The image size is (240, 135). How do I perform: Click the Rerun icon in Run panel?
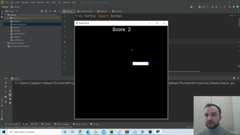(x=6, y=82)
